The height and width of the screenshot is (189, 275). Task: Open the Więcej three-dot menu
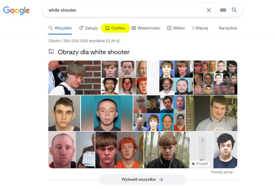coord(200,28)
